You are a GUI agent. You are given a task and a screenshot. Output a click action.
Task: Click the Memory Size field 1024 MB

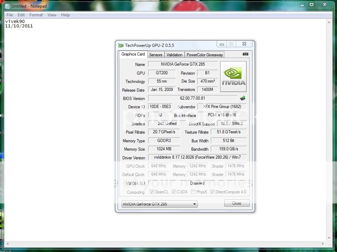tap(164, 149)
